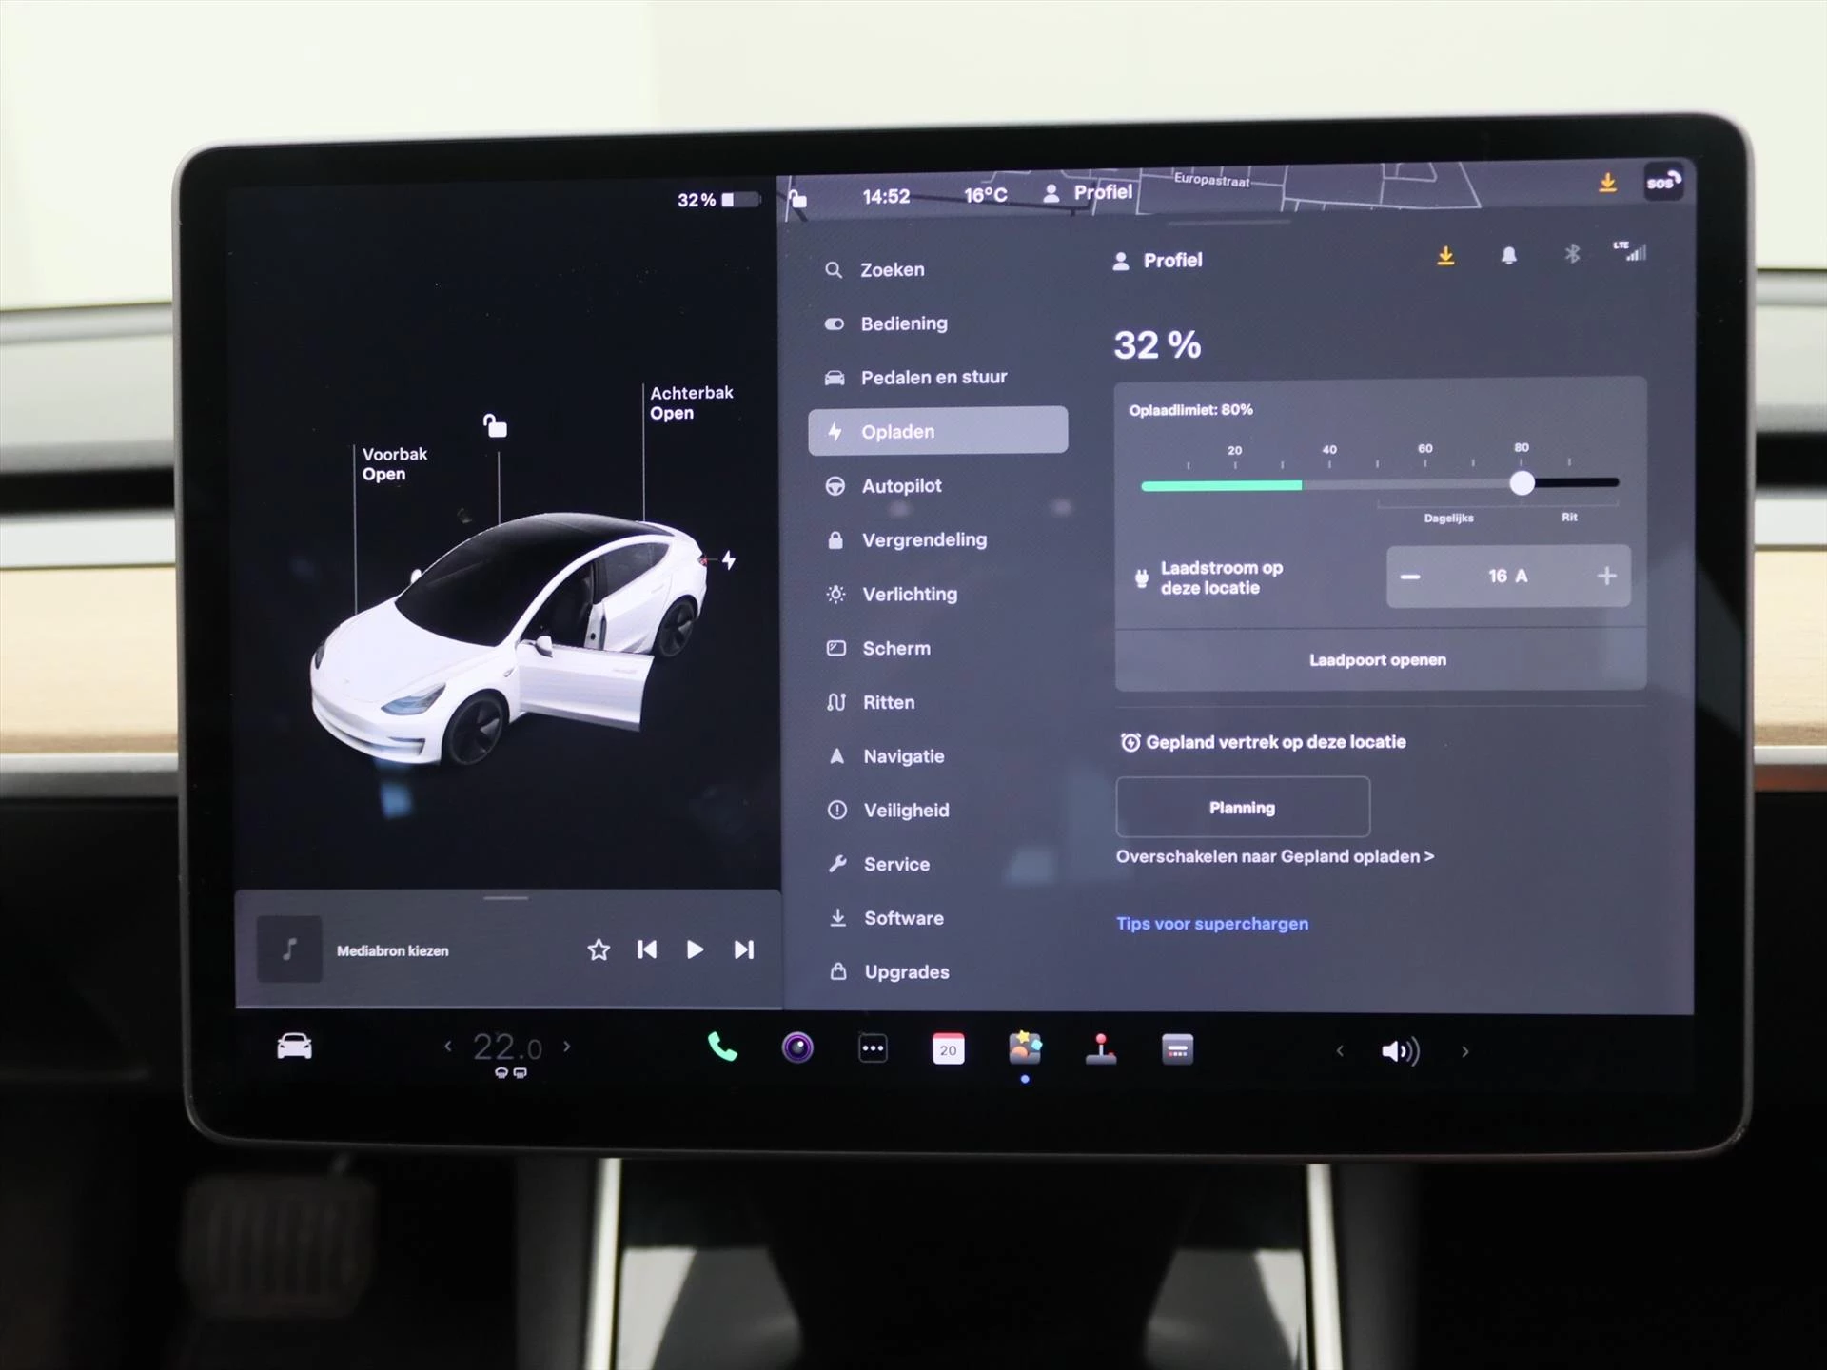
Task: Expand volume options with the right chevron
Action: pyautogui.click(x=1464, y=1049)
